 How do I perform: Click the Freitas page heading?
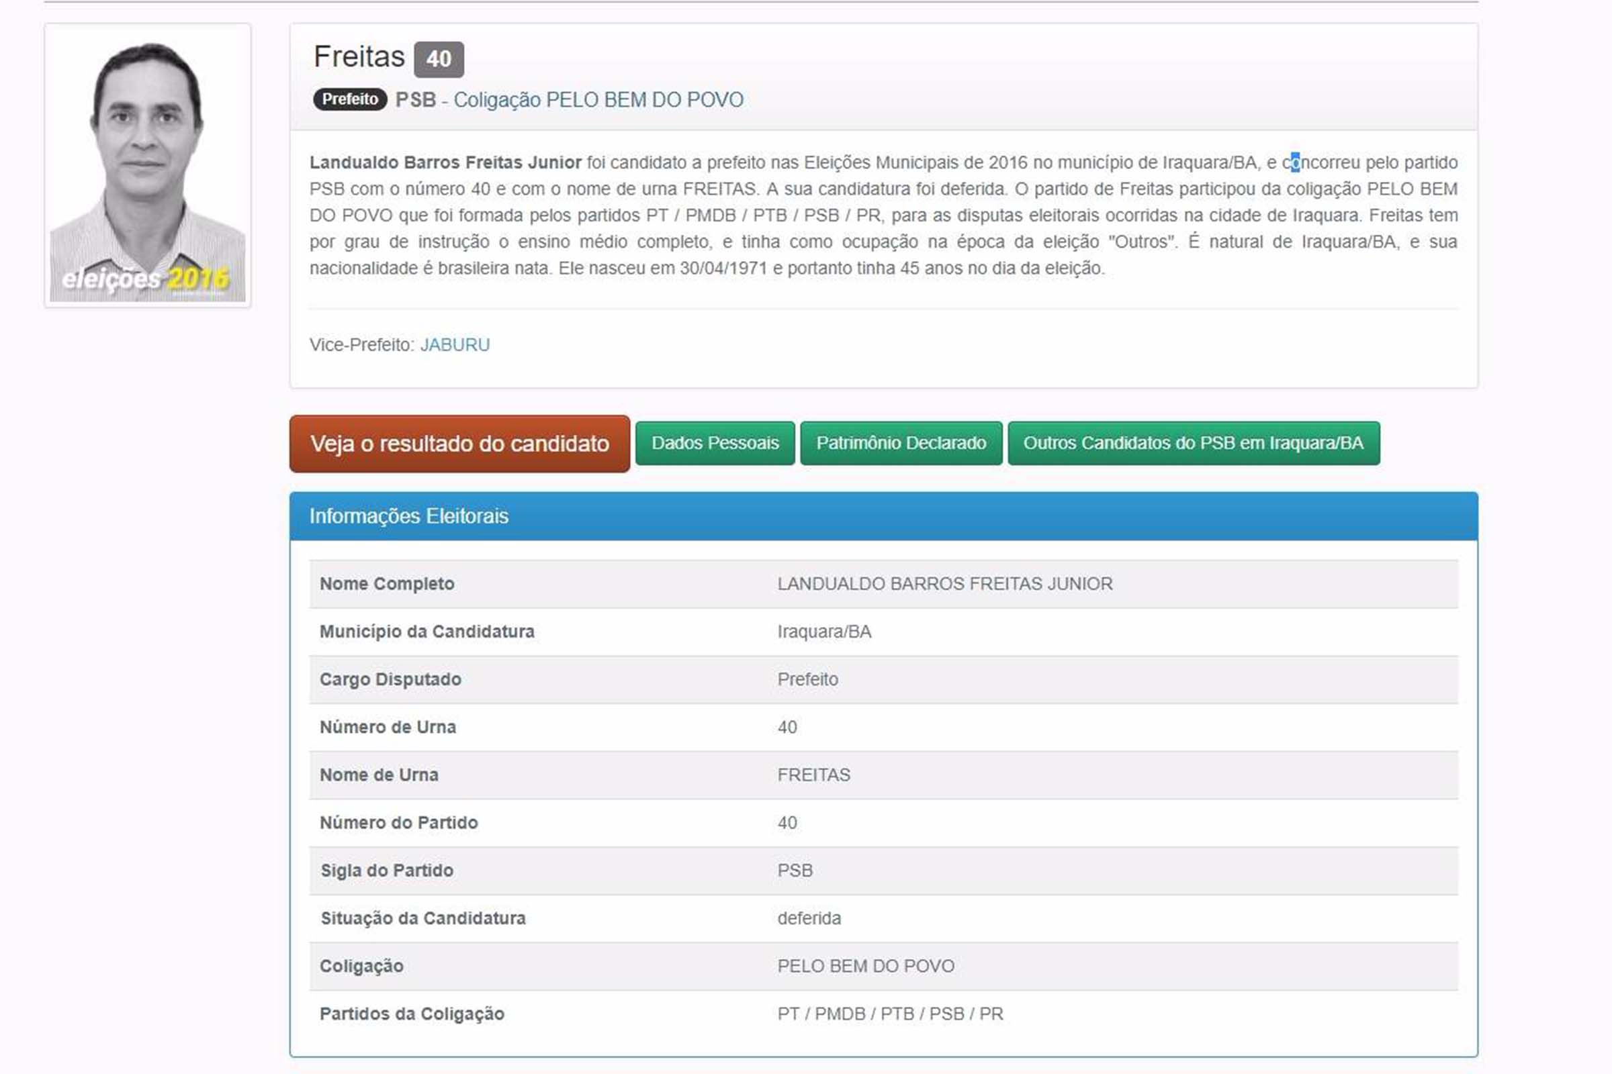[358, 58]
